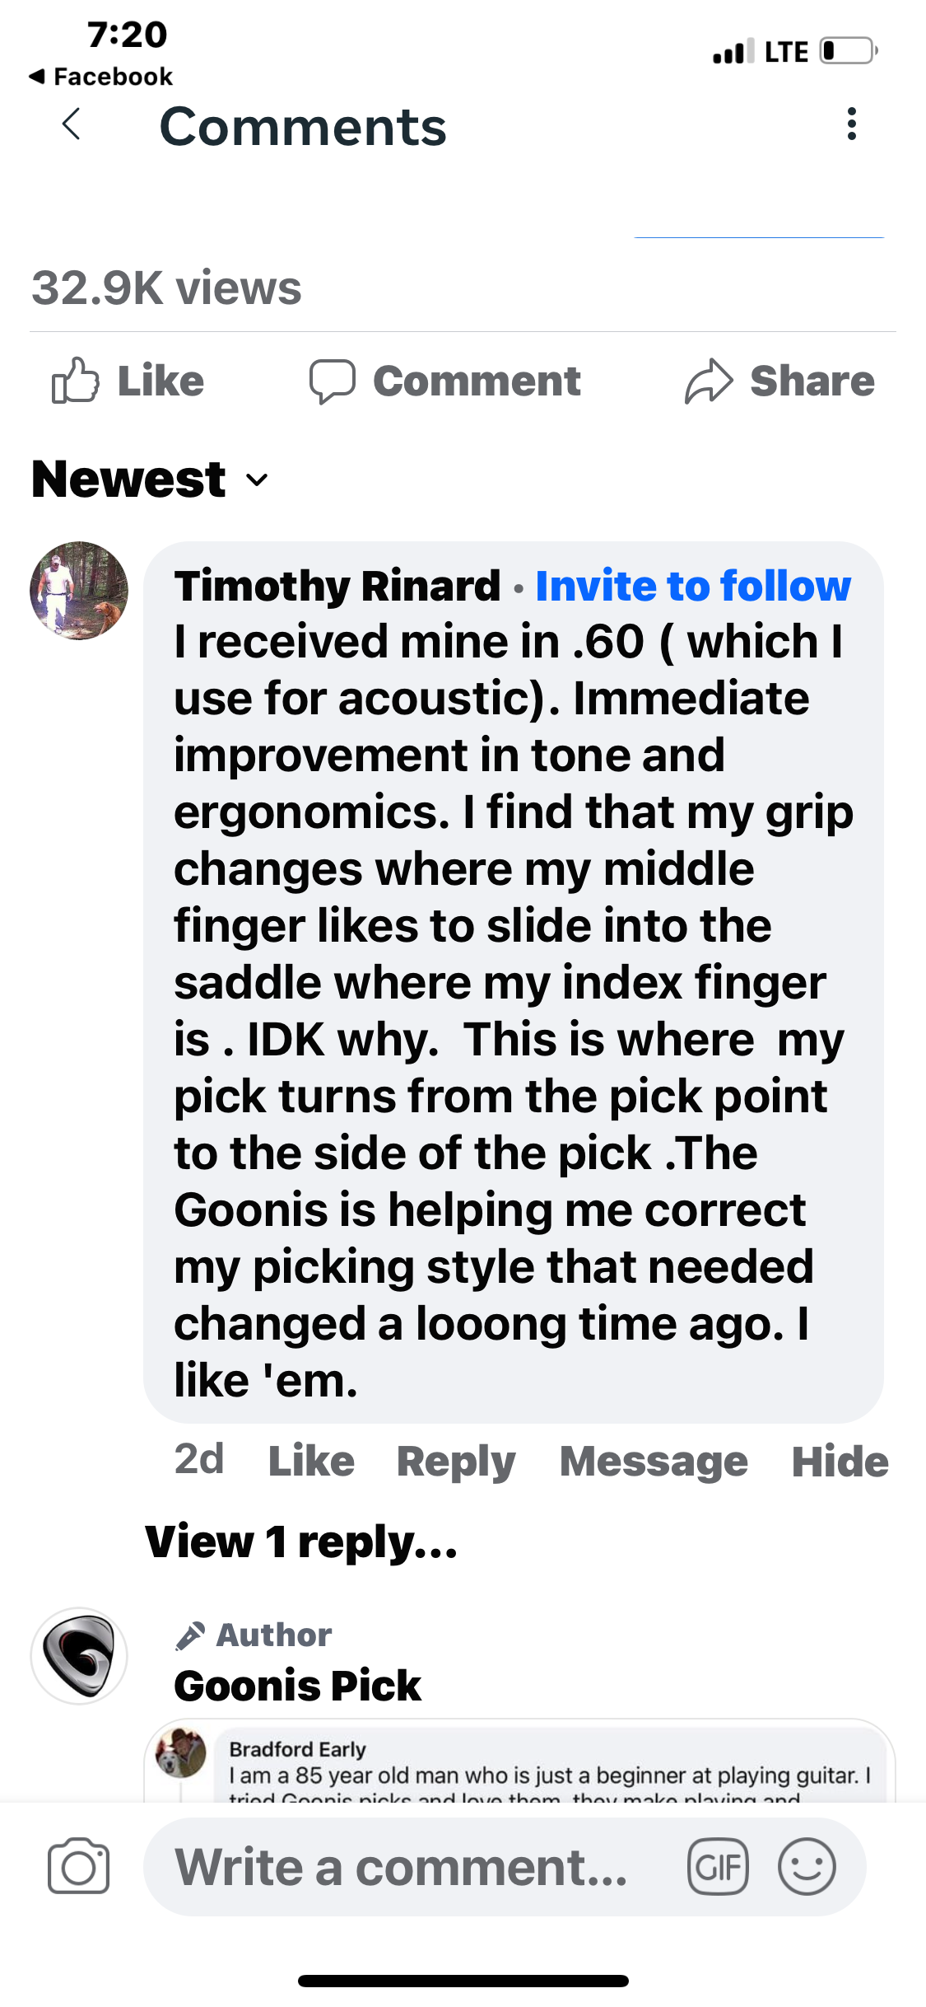The width and height of the screenshot is (926, 2007).
Task: Open Goonis Pick page avatar
Action: point(79,1656)
